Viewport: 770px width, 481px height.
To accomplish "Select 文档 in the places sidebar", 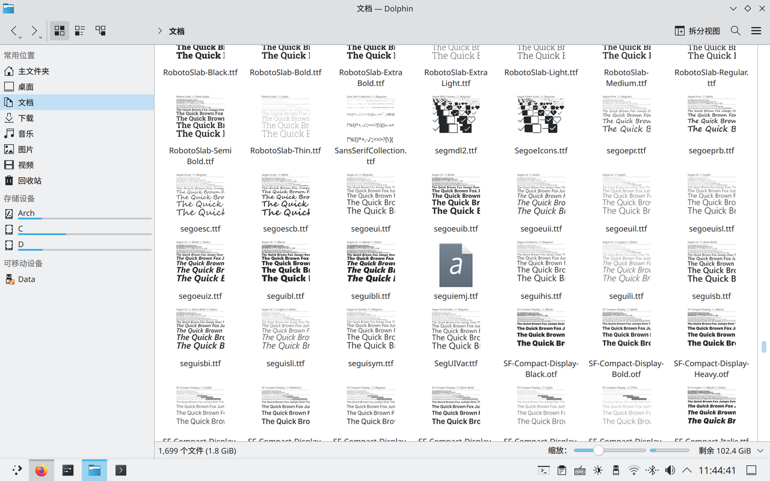I will click(x=77, y=102).
